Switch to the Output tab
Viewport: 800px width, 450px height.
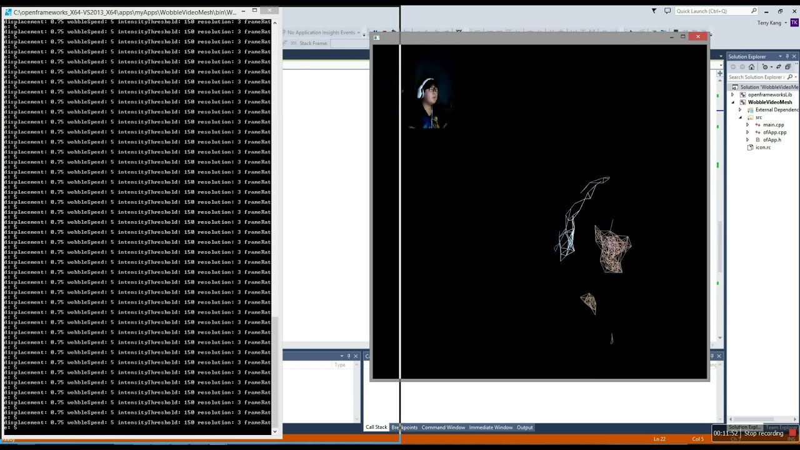524,427
